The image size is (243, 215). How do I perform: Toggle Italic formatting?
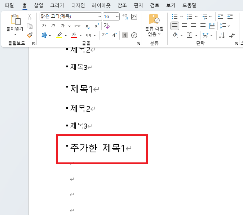point(53,26)
